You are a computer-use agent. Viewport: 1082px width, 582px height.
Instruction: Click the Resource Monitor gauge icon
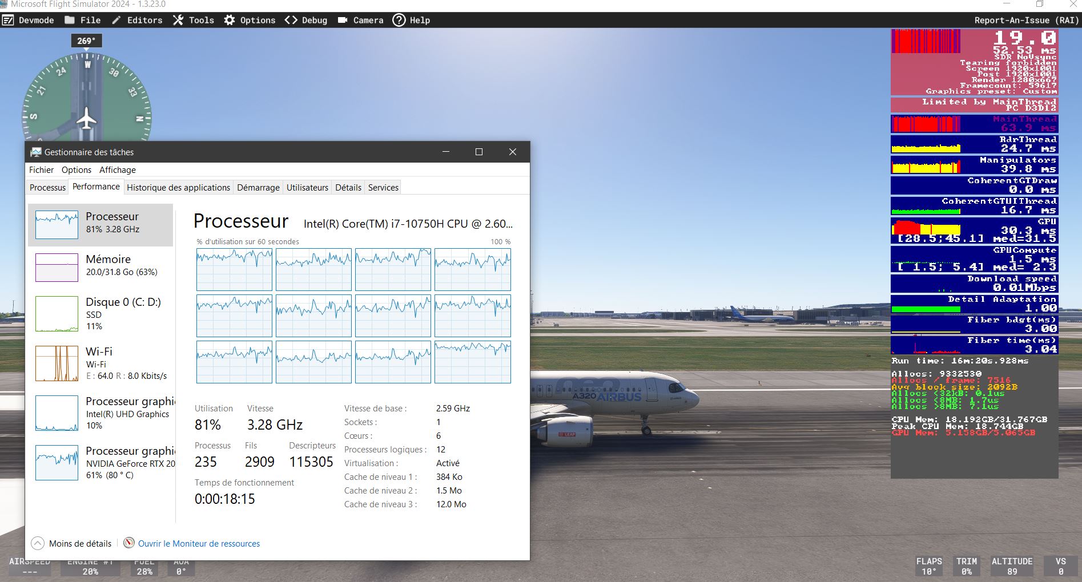pyautogui.click(x=130, y=543)
